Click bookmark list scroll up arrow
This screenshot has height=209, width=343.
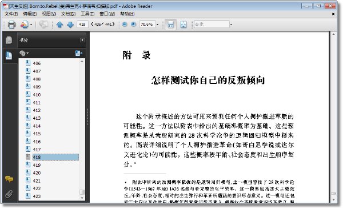point(82,62)
